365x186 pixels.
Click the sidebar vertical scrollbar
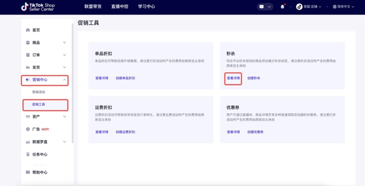tap(72, 84)
